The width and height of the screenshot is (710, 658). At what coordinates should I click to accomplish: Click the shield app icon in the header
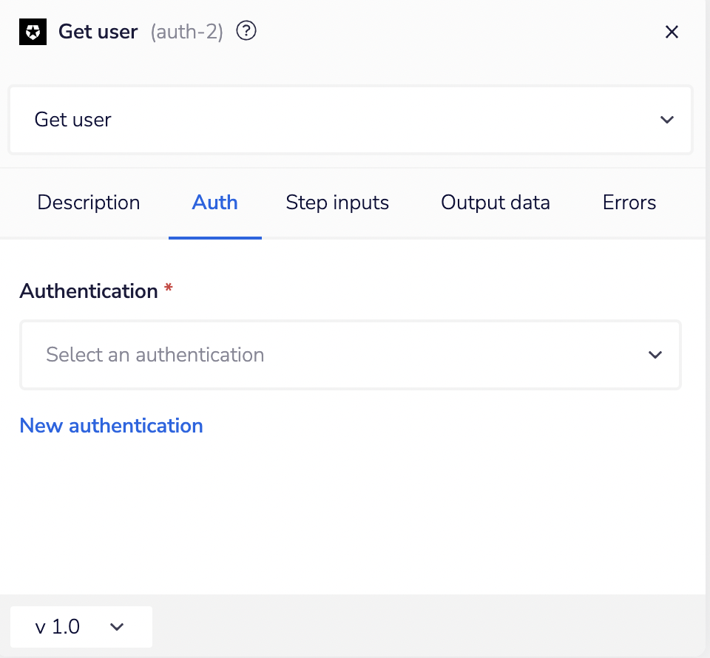pyautogui.click(x=32, y=31)
